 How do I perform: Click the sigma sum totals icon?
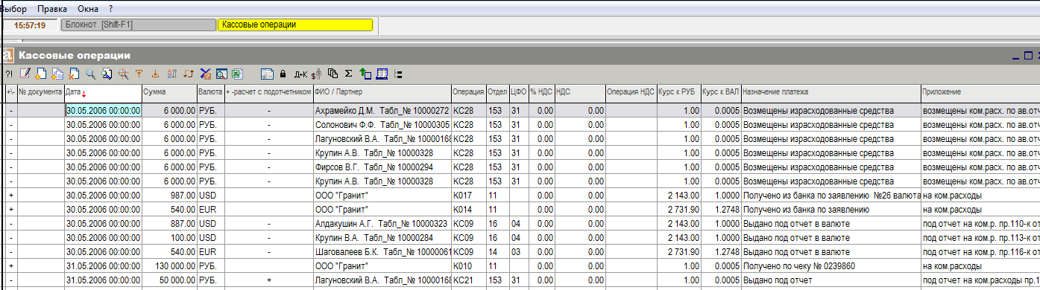coord(347,74)
